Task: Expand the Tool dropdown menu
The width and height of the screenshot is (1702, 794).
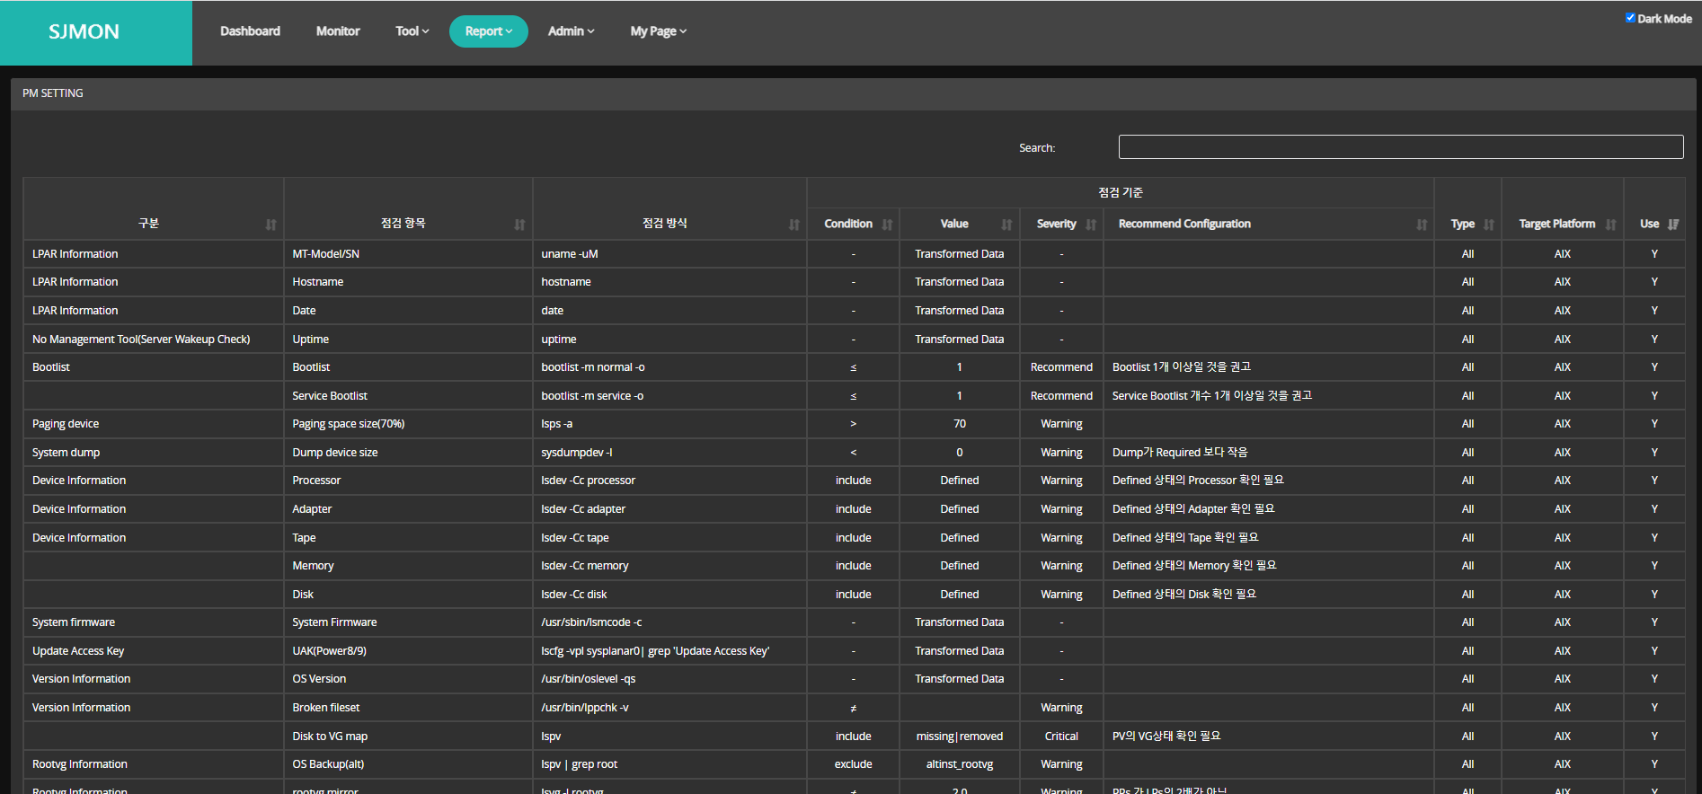Action: 412,31
